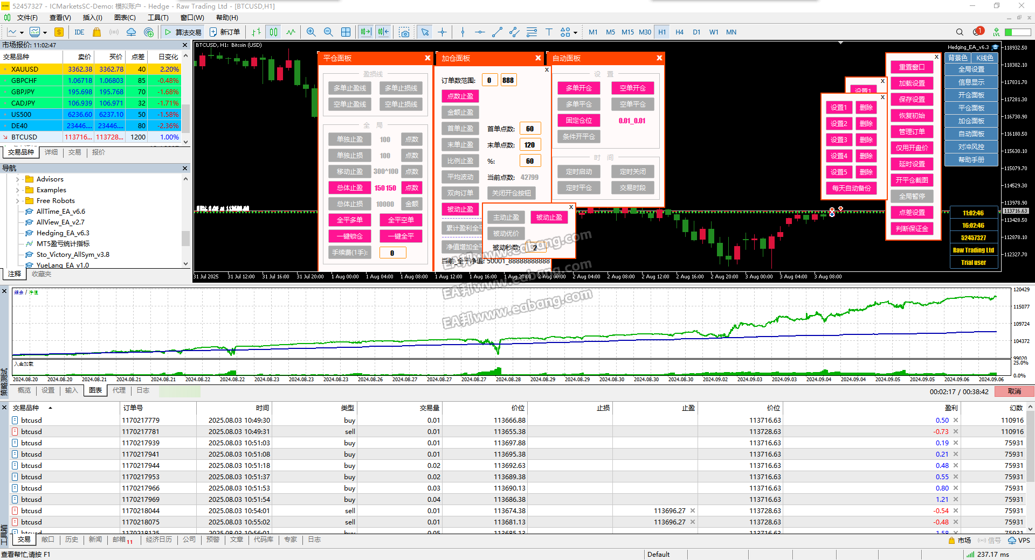Click 全平多单 button
The width and height of the screenshot is (1035, 560).
(x=350, y=220)
